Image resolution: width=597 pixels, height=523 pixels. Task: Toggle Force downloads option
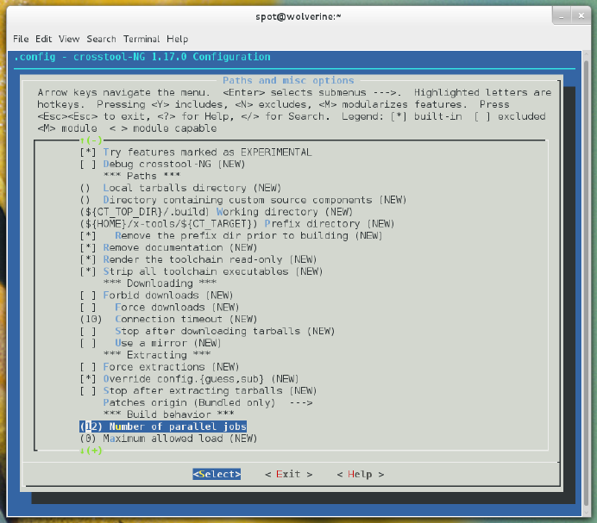click(x=160, y=307)
